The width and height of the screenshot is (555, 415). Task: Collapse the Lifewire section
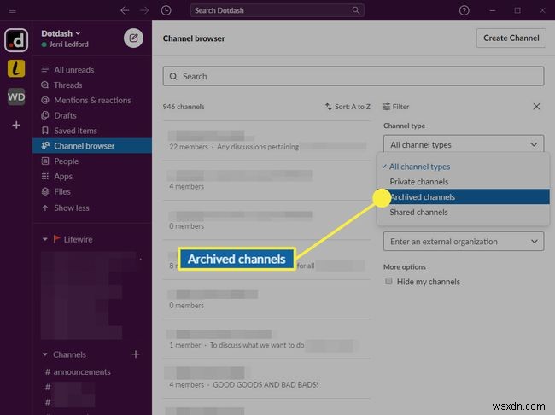coord(45,239)
